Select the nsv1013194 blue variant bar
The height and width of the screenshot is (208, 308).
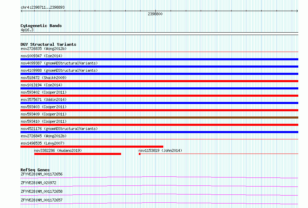[159, 88]
